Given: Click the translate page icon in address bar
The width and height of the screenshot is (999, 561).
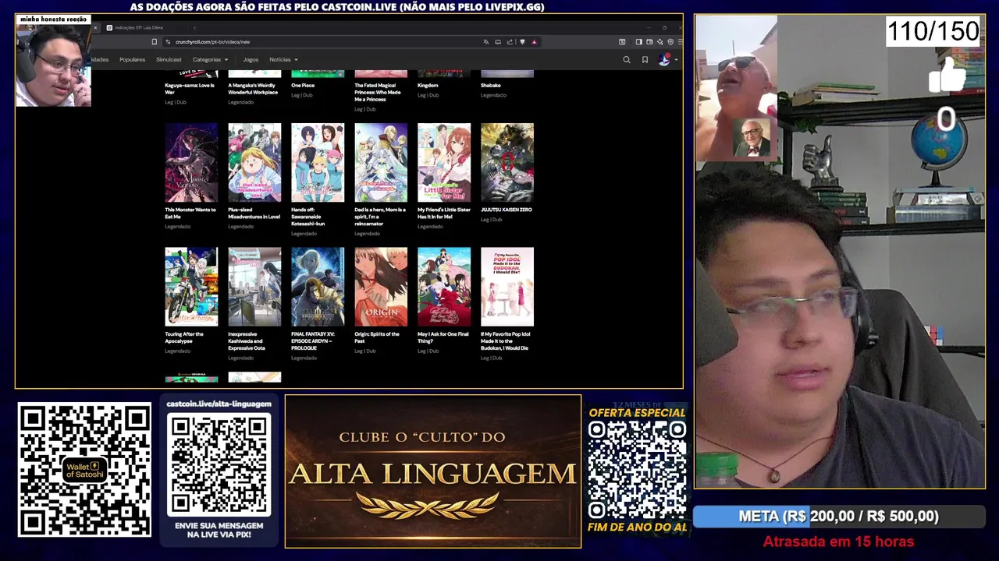Looking at the screenshot, I should tap(485, 42).
